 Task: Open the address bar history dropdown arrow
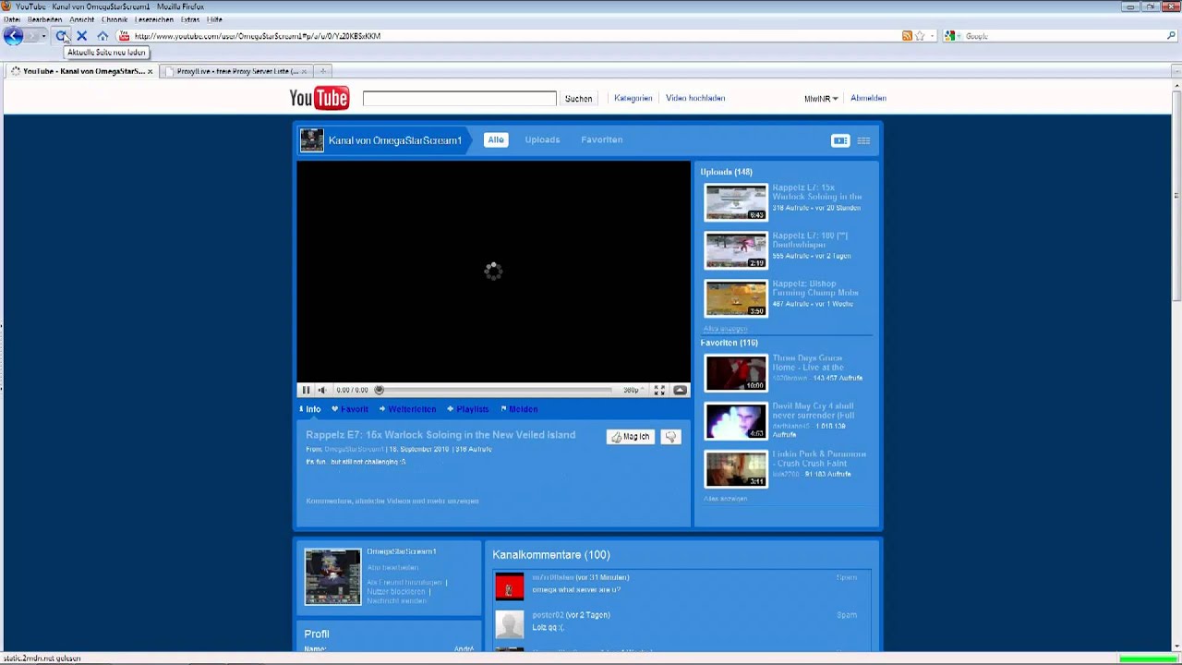[x=933, y=36]
